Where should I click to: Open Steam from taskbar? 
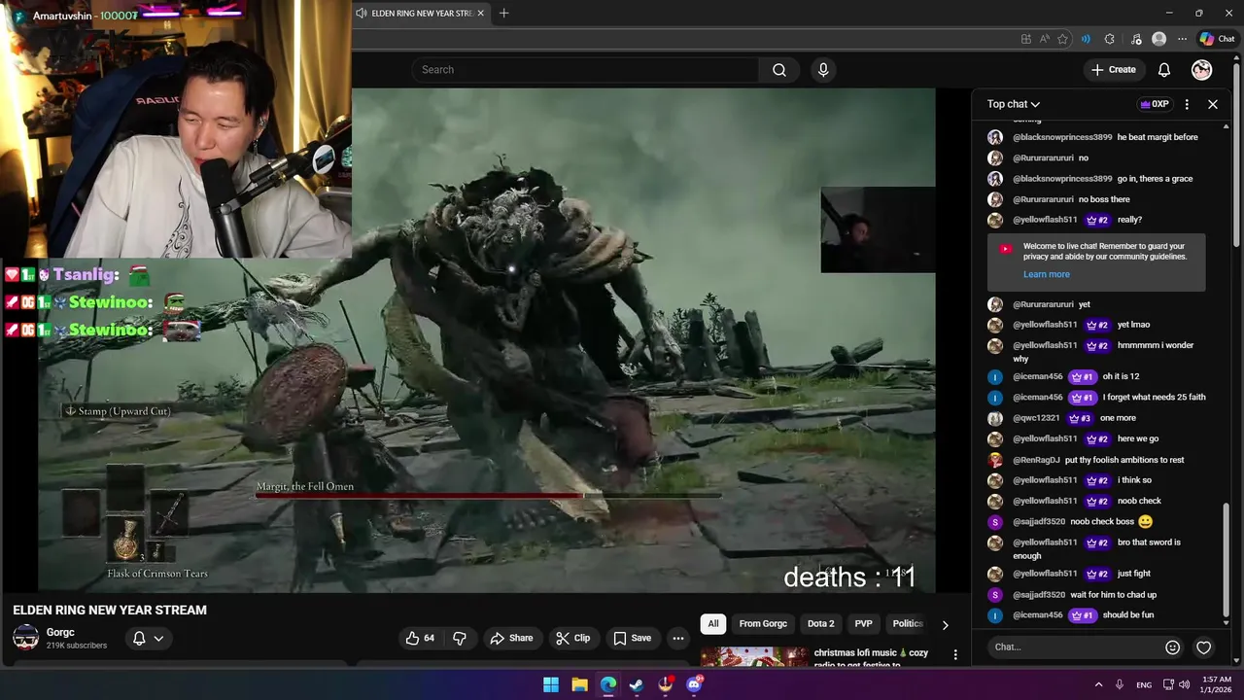pos(637,684)
